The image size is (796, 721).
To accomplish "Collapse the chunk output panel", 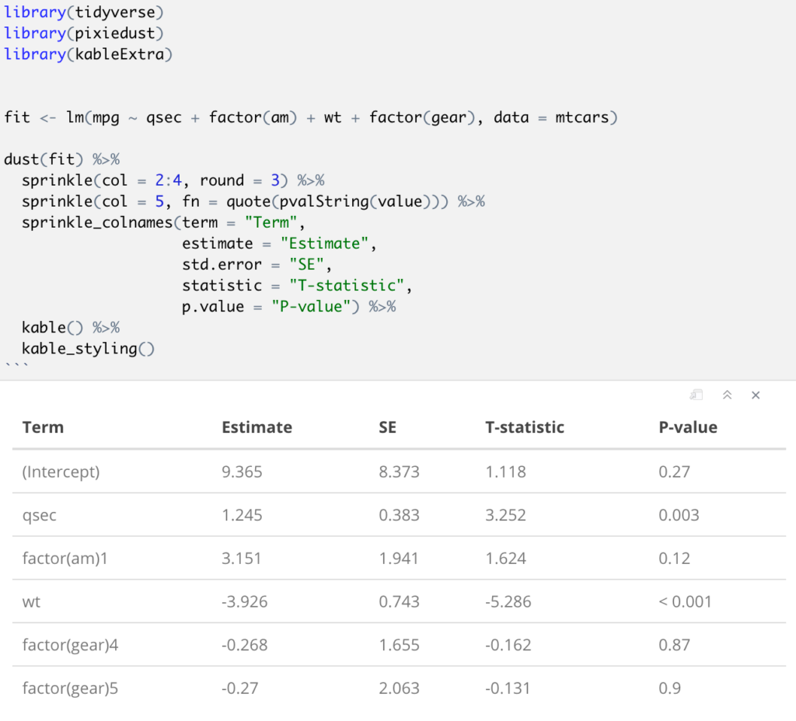I will click(727, 395).
